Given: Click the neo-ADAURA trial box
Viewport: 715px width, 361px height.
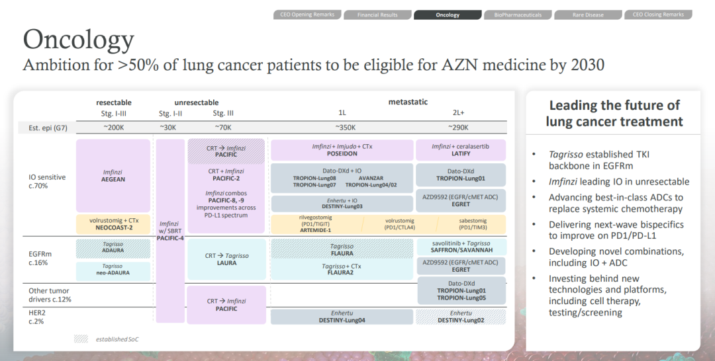Looking at the screenshot, I should (x=113, y=269).
